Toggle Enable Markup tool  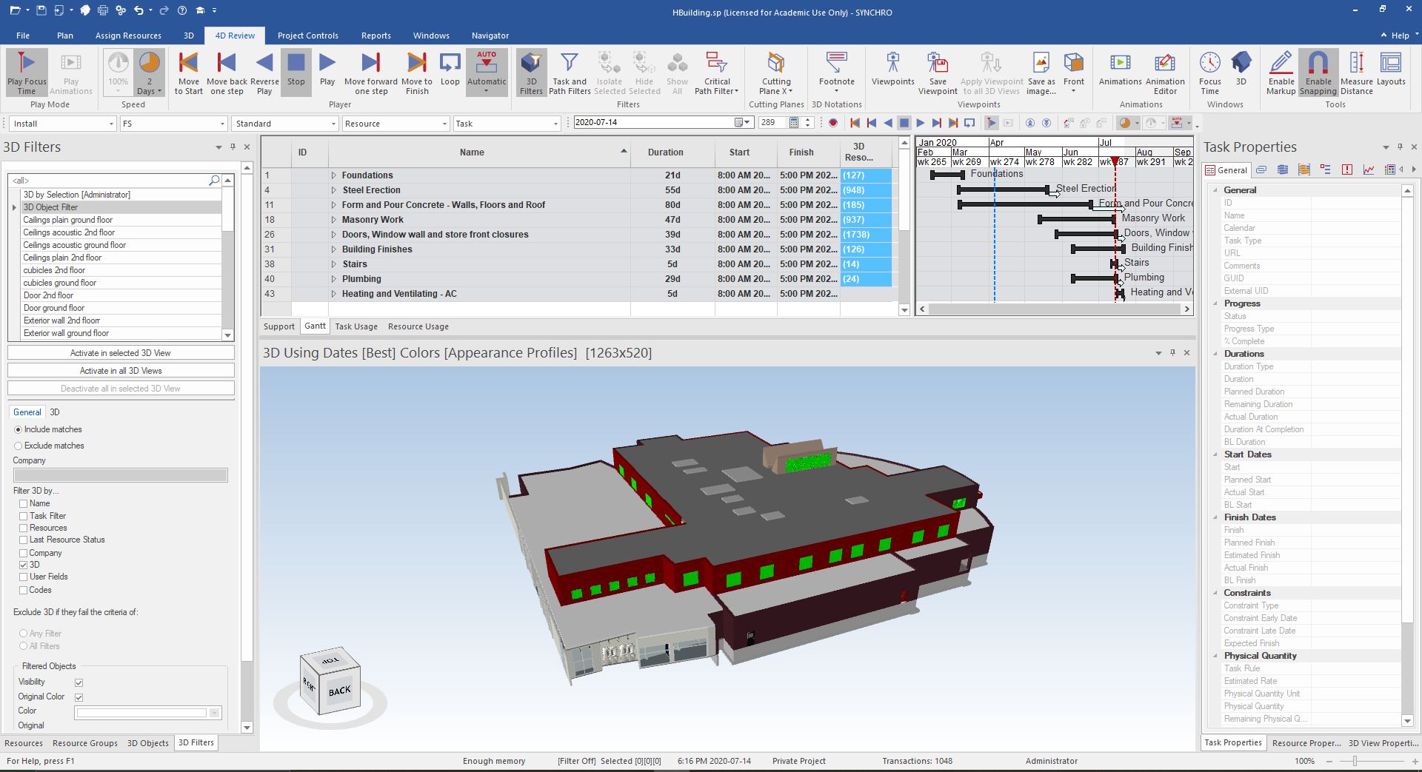tap(1281, 73)
